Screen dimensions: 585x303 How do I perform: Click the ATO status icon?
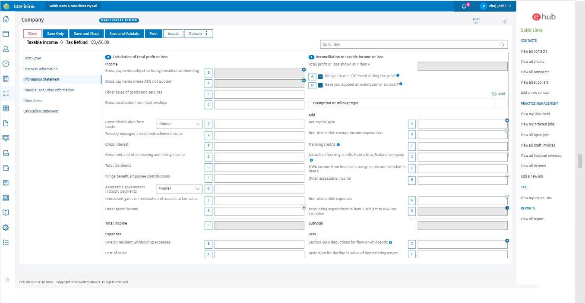pos(476,21)
